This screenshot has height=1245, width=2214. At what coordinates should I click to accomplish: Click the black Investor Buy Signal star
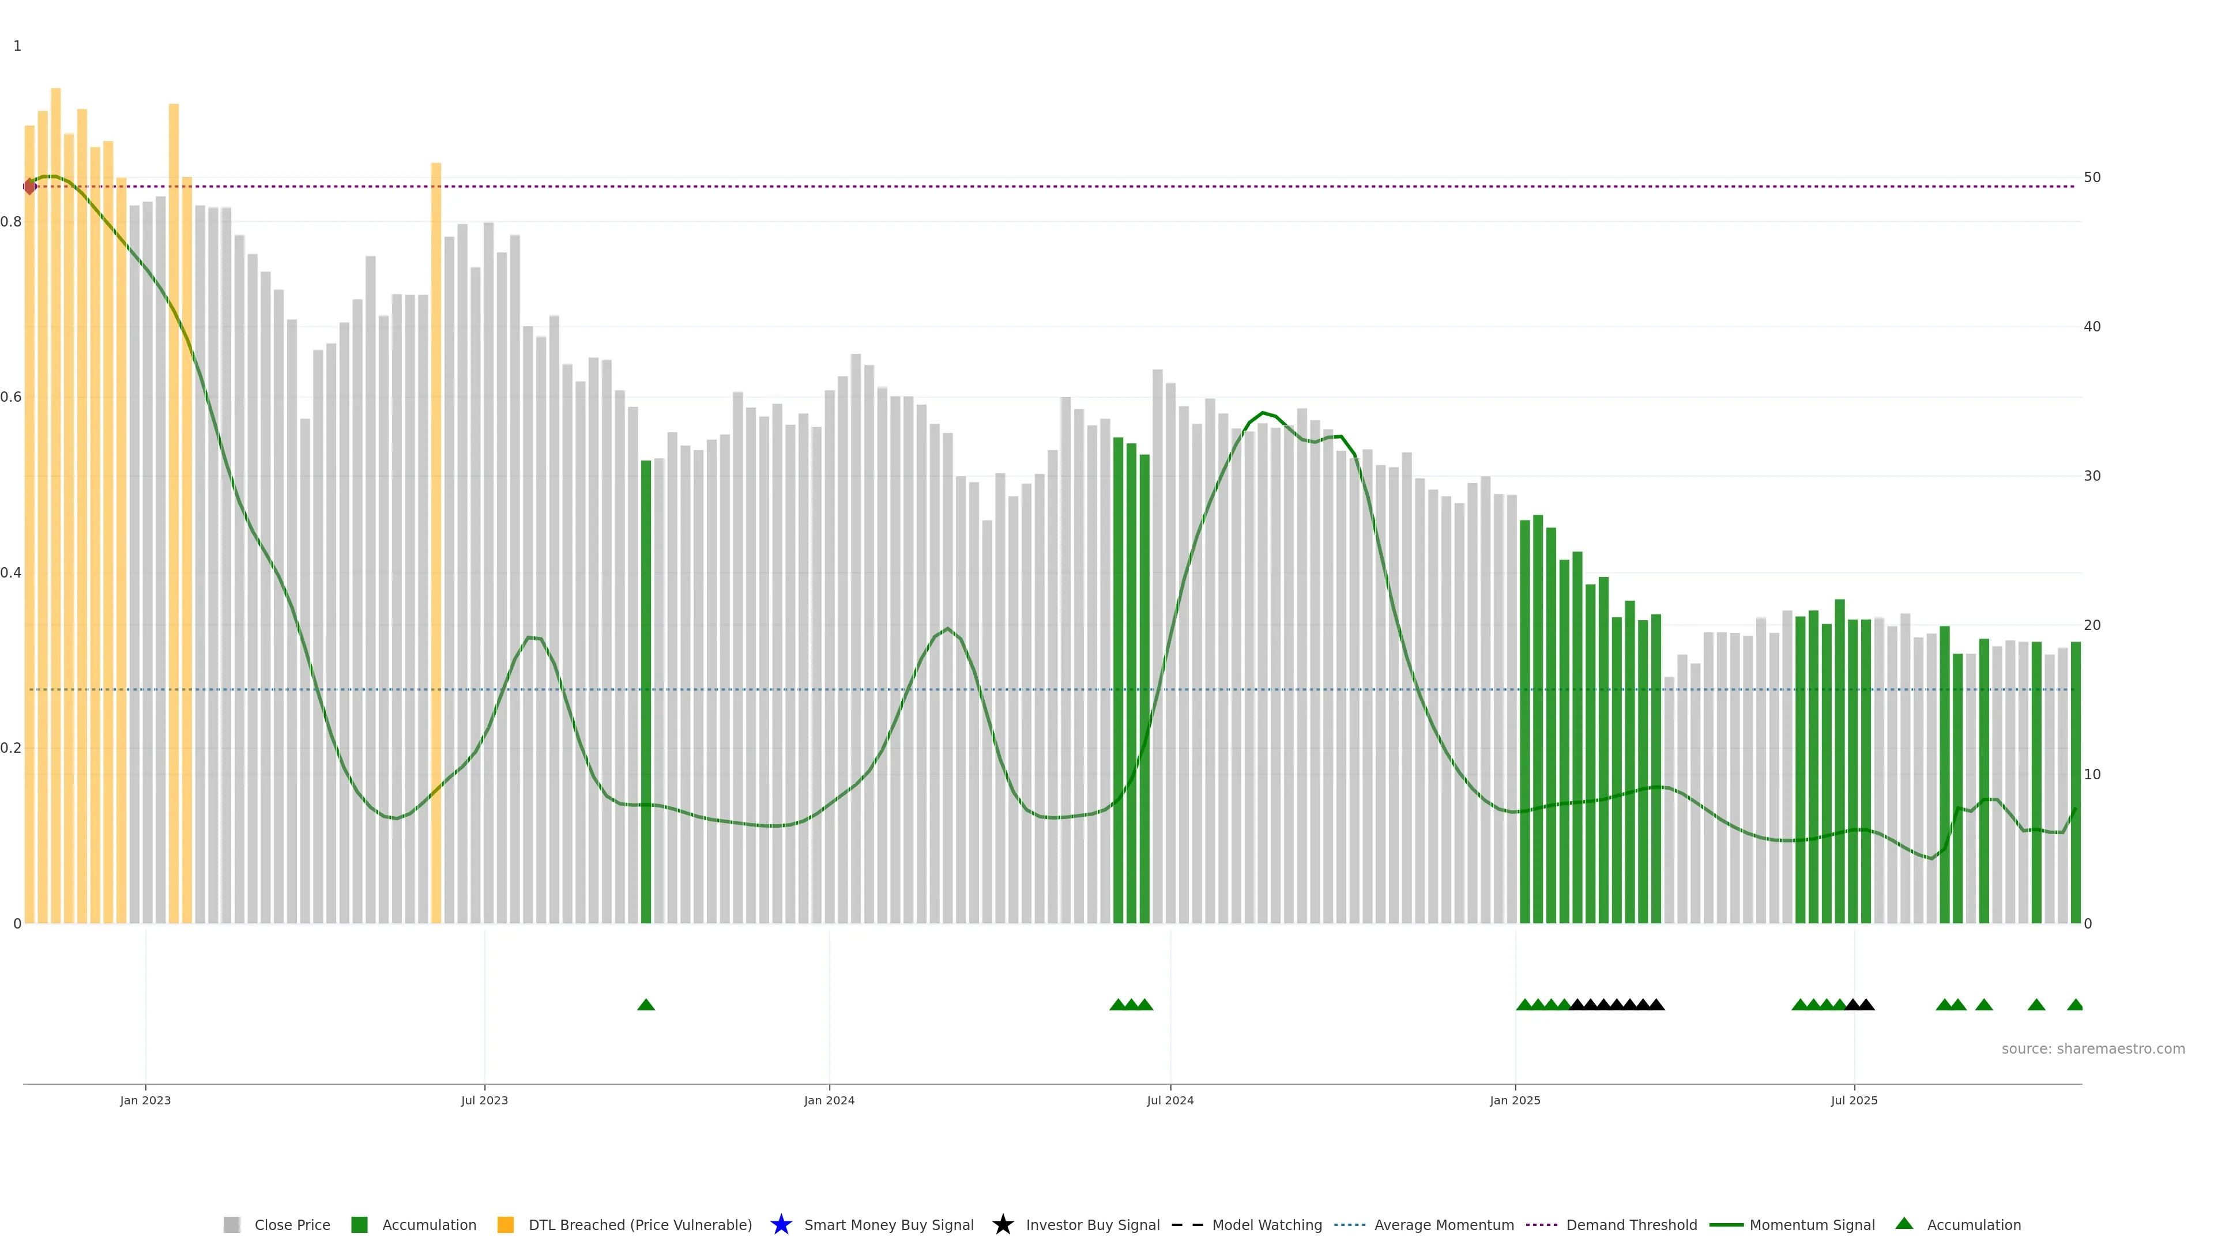(x=1002, y=1224)
